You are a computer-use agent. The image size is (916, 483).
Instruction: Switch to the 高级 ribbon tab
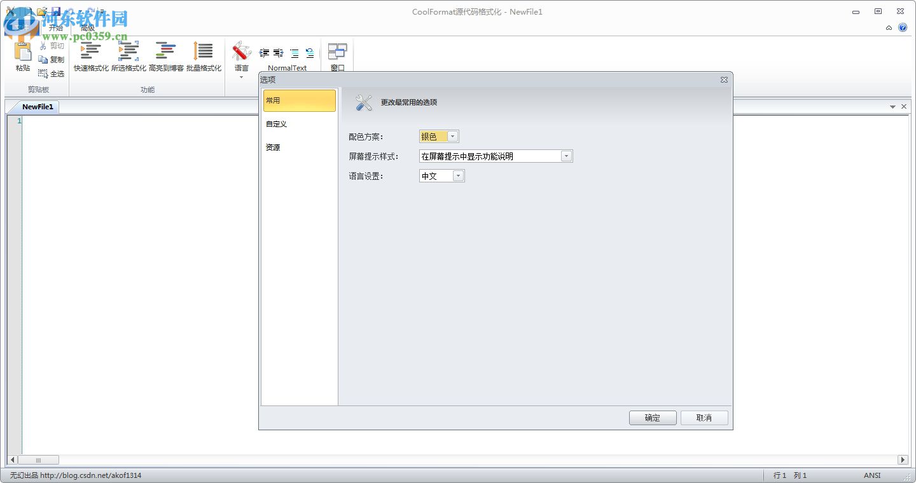tap(87, 27)
